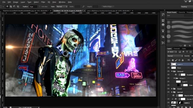Open the Tool Presets crossed-tools icon

click(163, 43)
